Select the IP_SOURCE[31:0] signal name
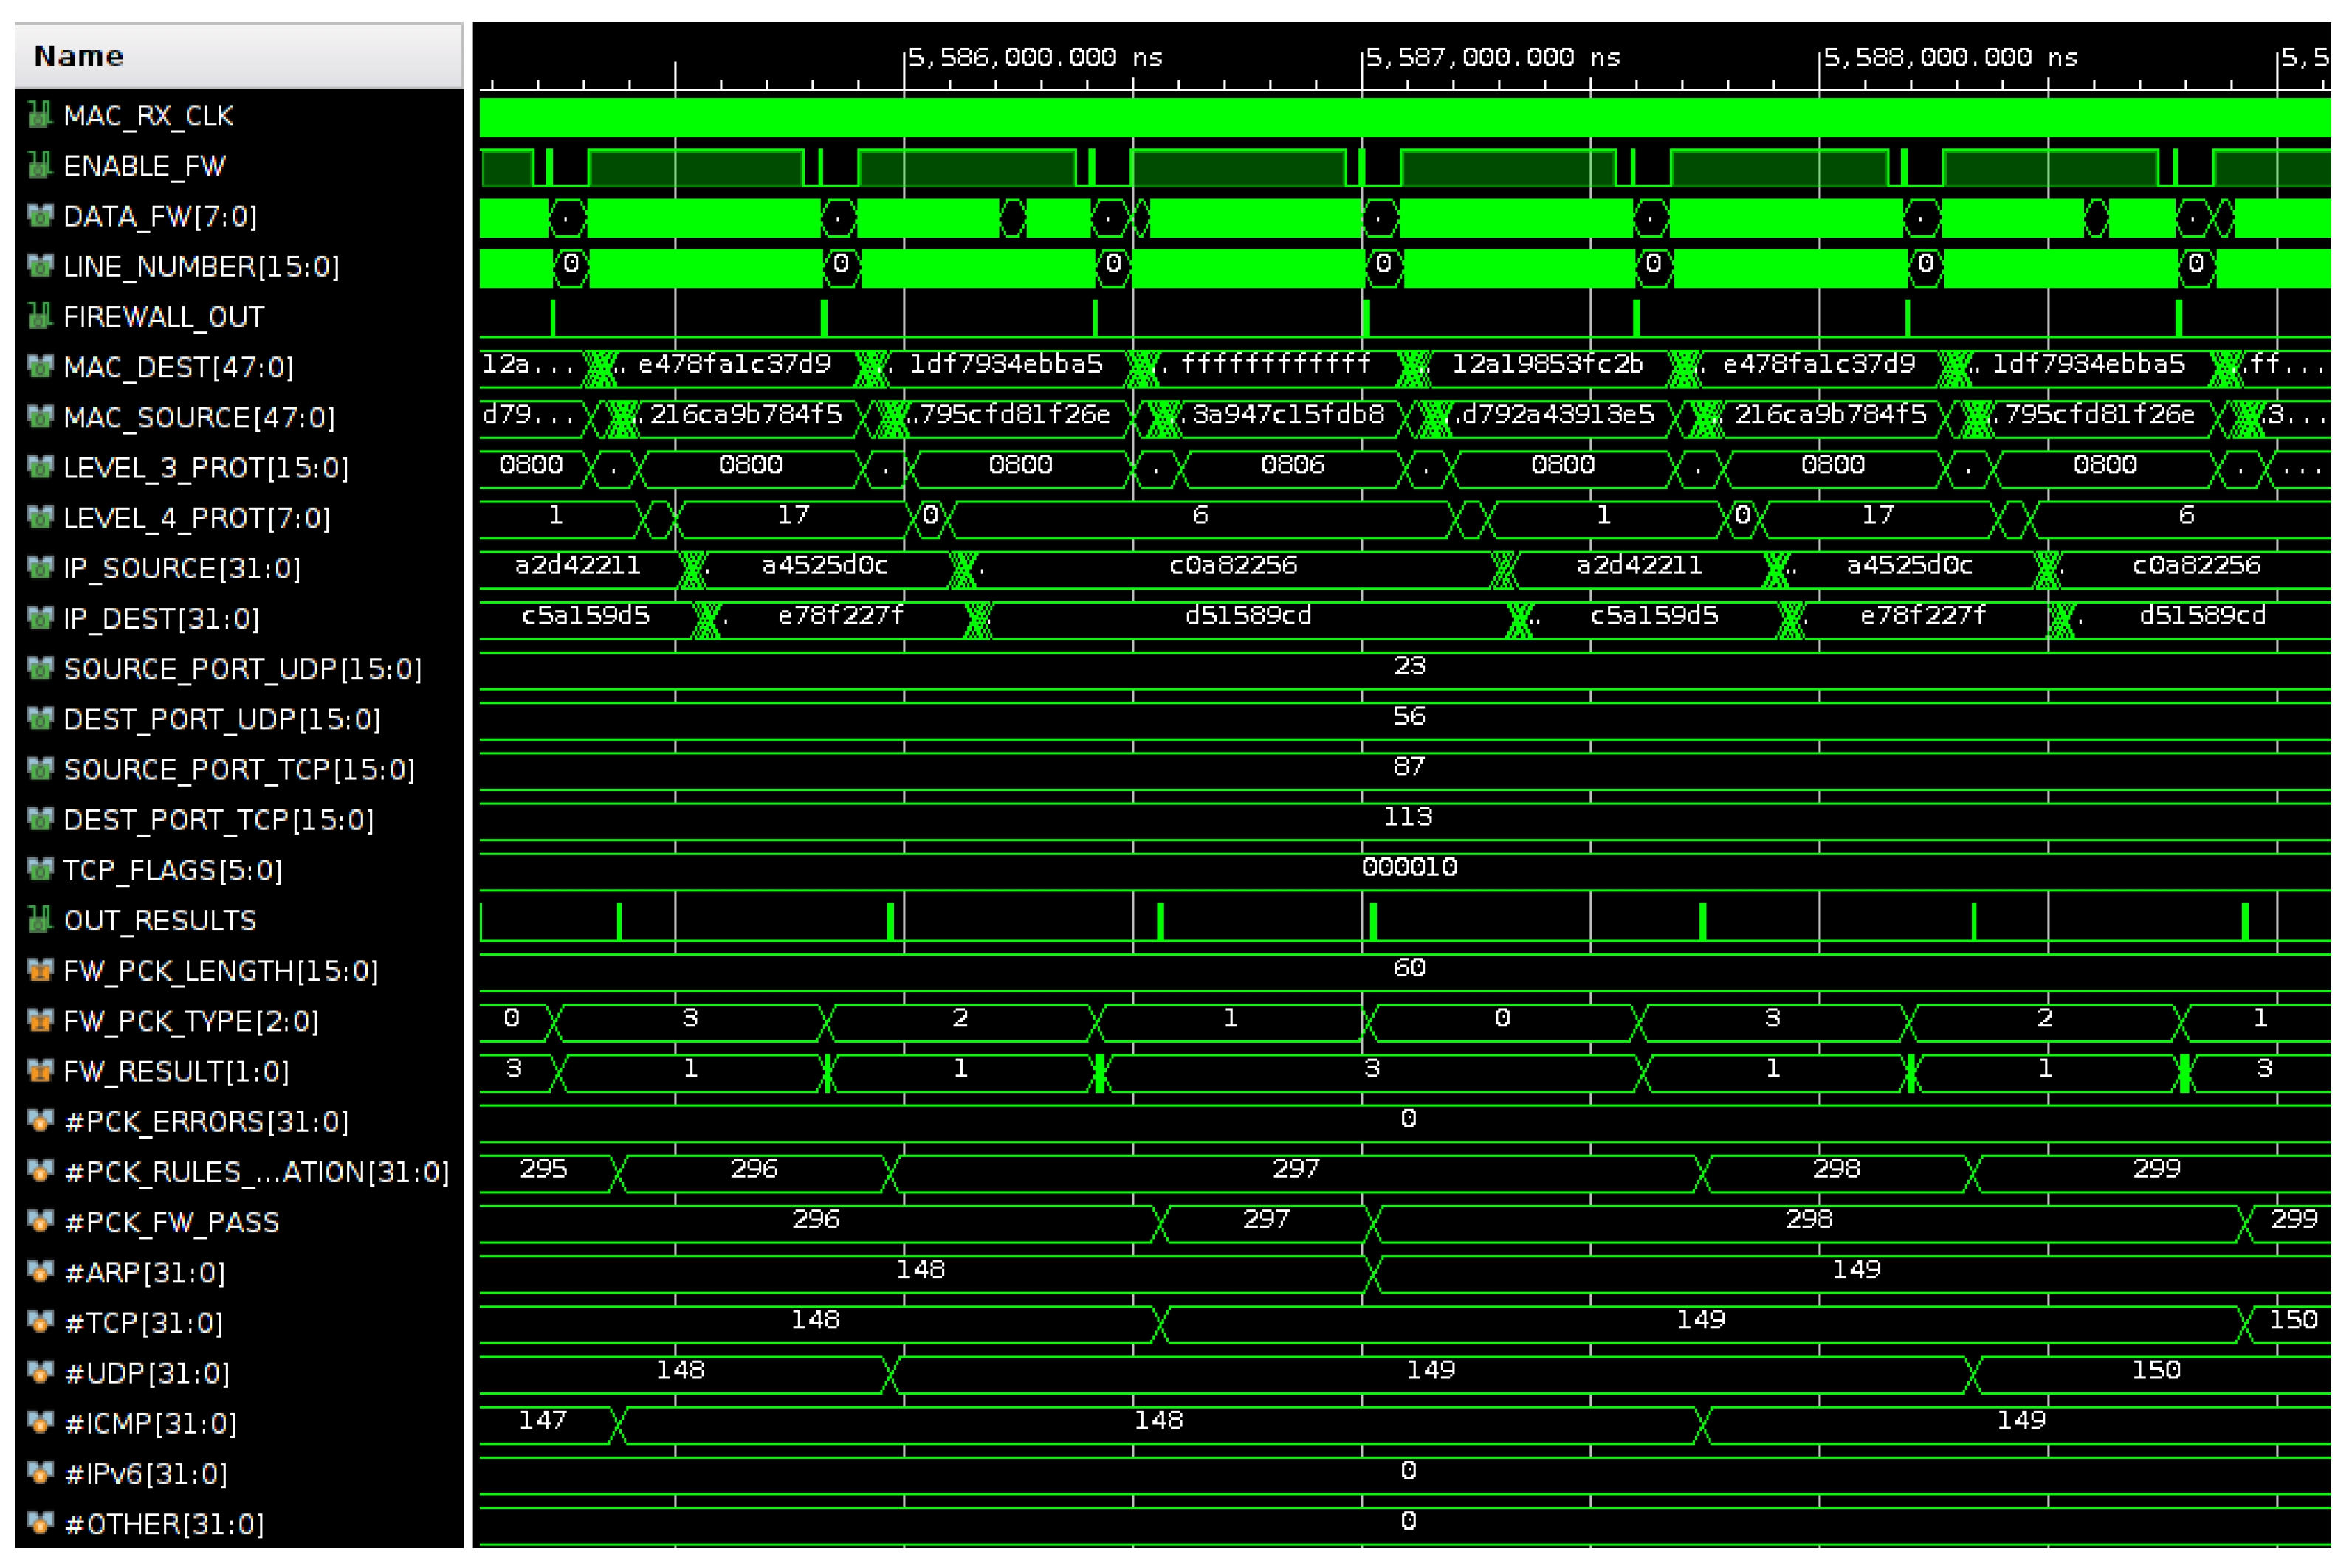Image resolution: width=2352 pixels, height=1568 pixels. [181, 568]
